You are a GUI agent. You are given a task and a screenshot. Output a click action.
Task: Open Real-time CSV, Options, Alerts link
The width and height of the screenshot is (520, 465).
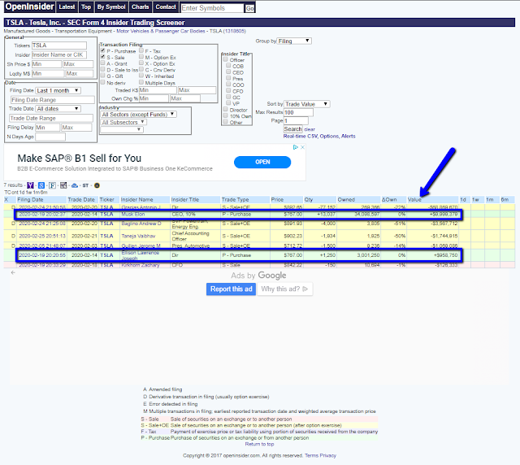point(319,136)
